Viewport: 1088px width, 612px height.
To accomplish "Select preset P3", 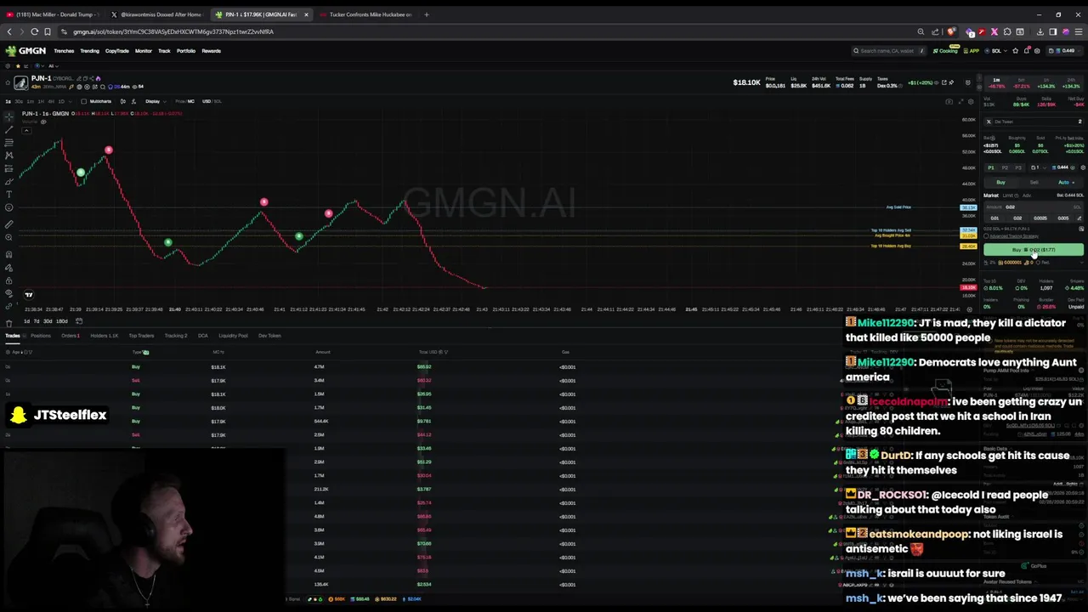I will 1018,167.
